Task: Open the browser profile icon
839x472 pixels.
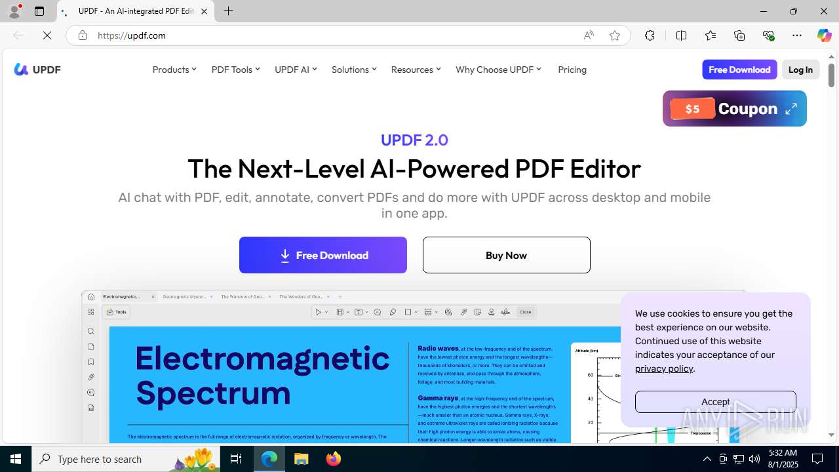Action: point(14,11)
